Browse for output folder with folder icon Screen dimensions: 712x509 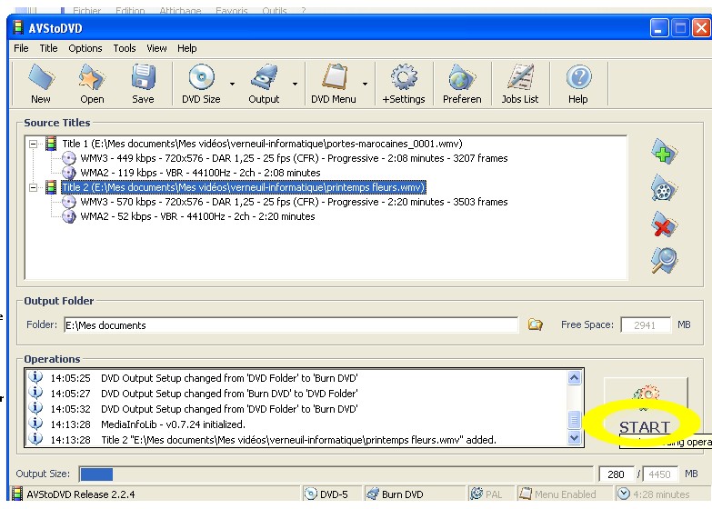point(536,324)
